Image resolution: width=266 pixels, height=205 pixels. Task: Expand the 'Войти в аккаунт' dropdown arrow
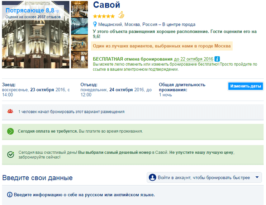point(257,177)
